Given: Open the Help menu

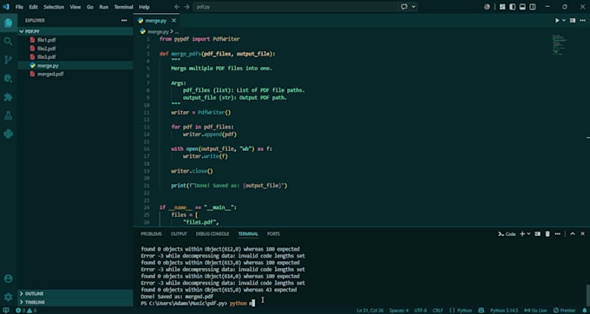Looking at the screenshot, I should pos(144,7).
